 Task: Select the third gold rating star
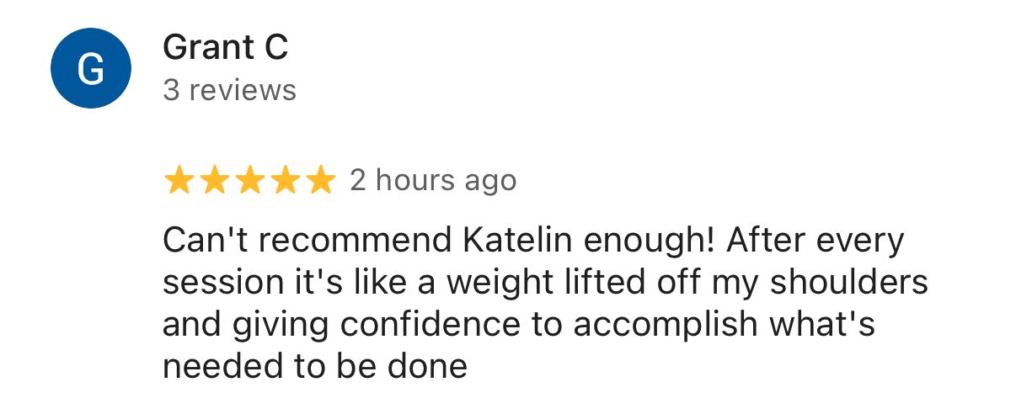(249, 181)
